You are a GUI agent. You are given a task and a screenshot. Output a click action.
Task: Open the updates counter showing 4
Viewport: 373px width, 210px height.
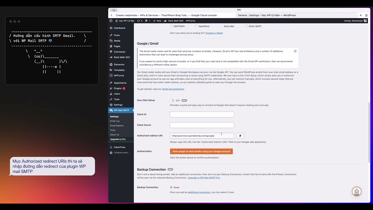pyautogui.click(x=140, y=21)
